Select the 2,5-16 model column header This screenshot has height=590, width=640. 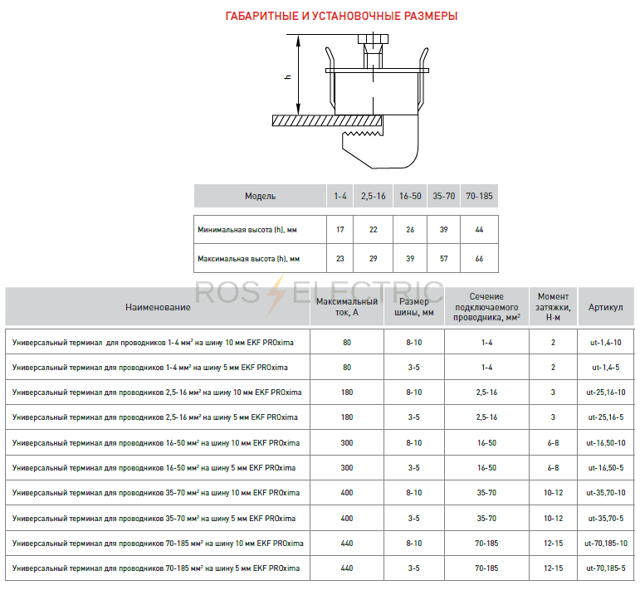[x=373, y=197]
